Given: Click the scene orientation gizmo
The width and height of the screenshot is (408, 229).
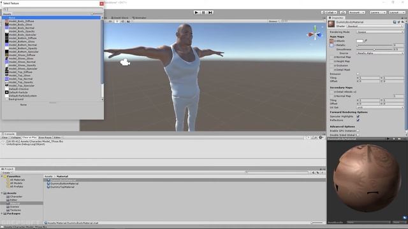Looking at the screenshot, I should [x=315, y=33].
